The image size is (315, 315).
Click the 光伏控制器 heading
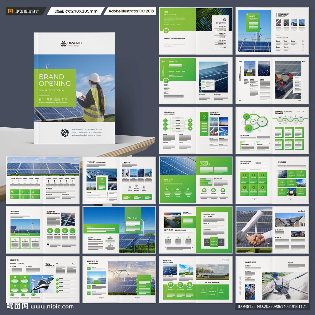click(250, 262)
